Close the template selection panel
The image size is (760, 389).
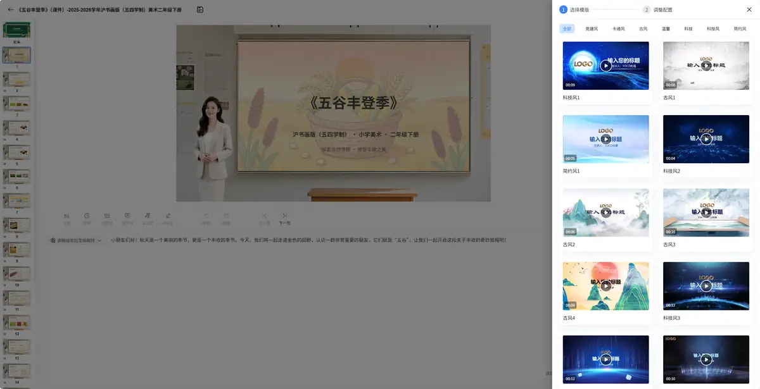[749, 9]
